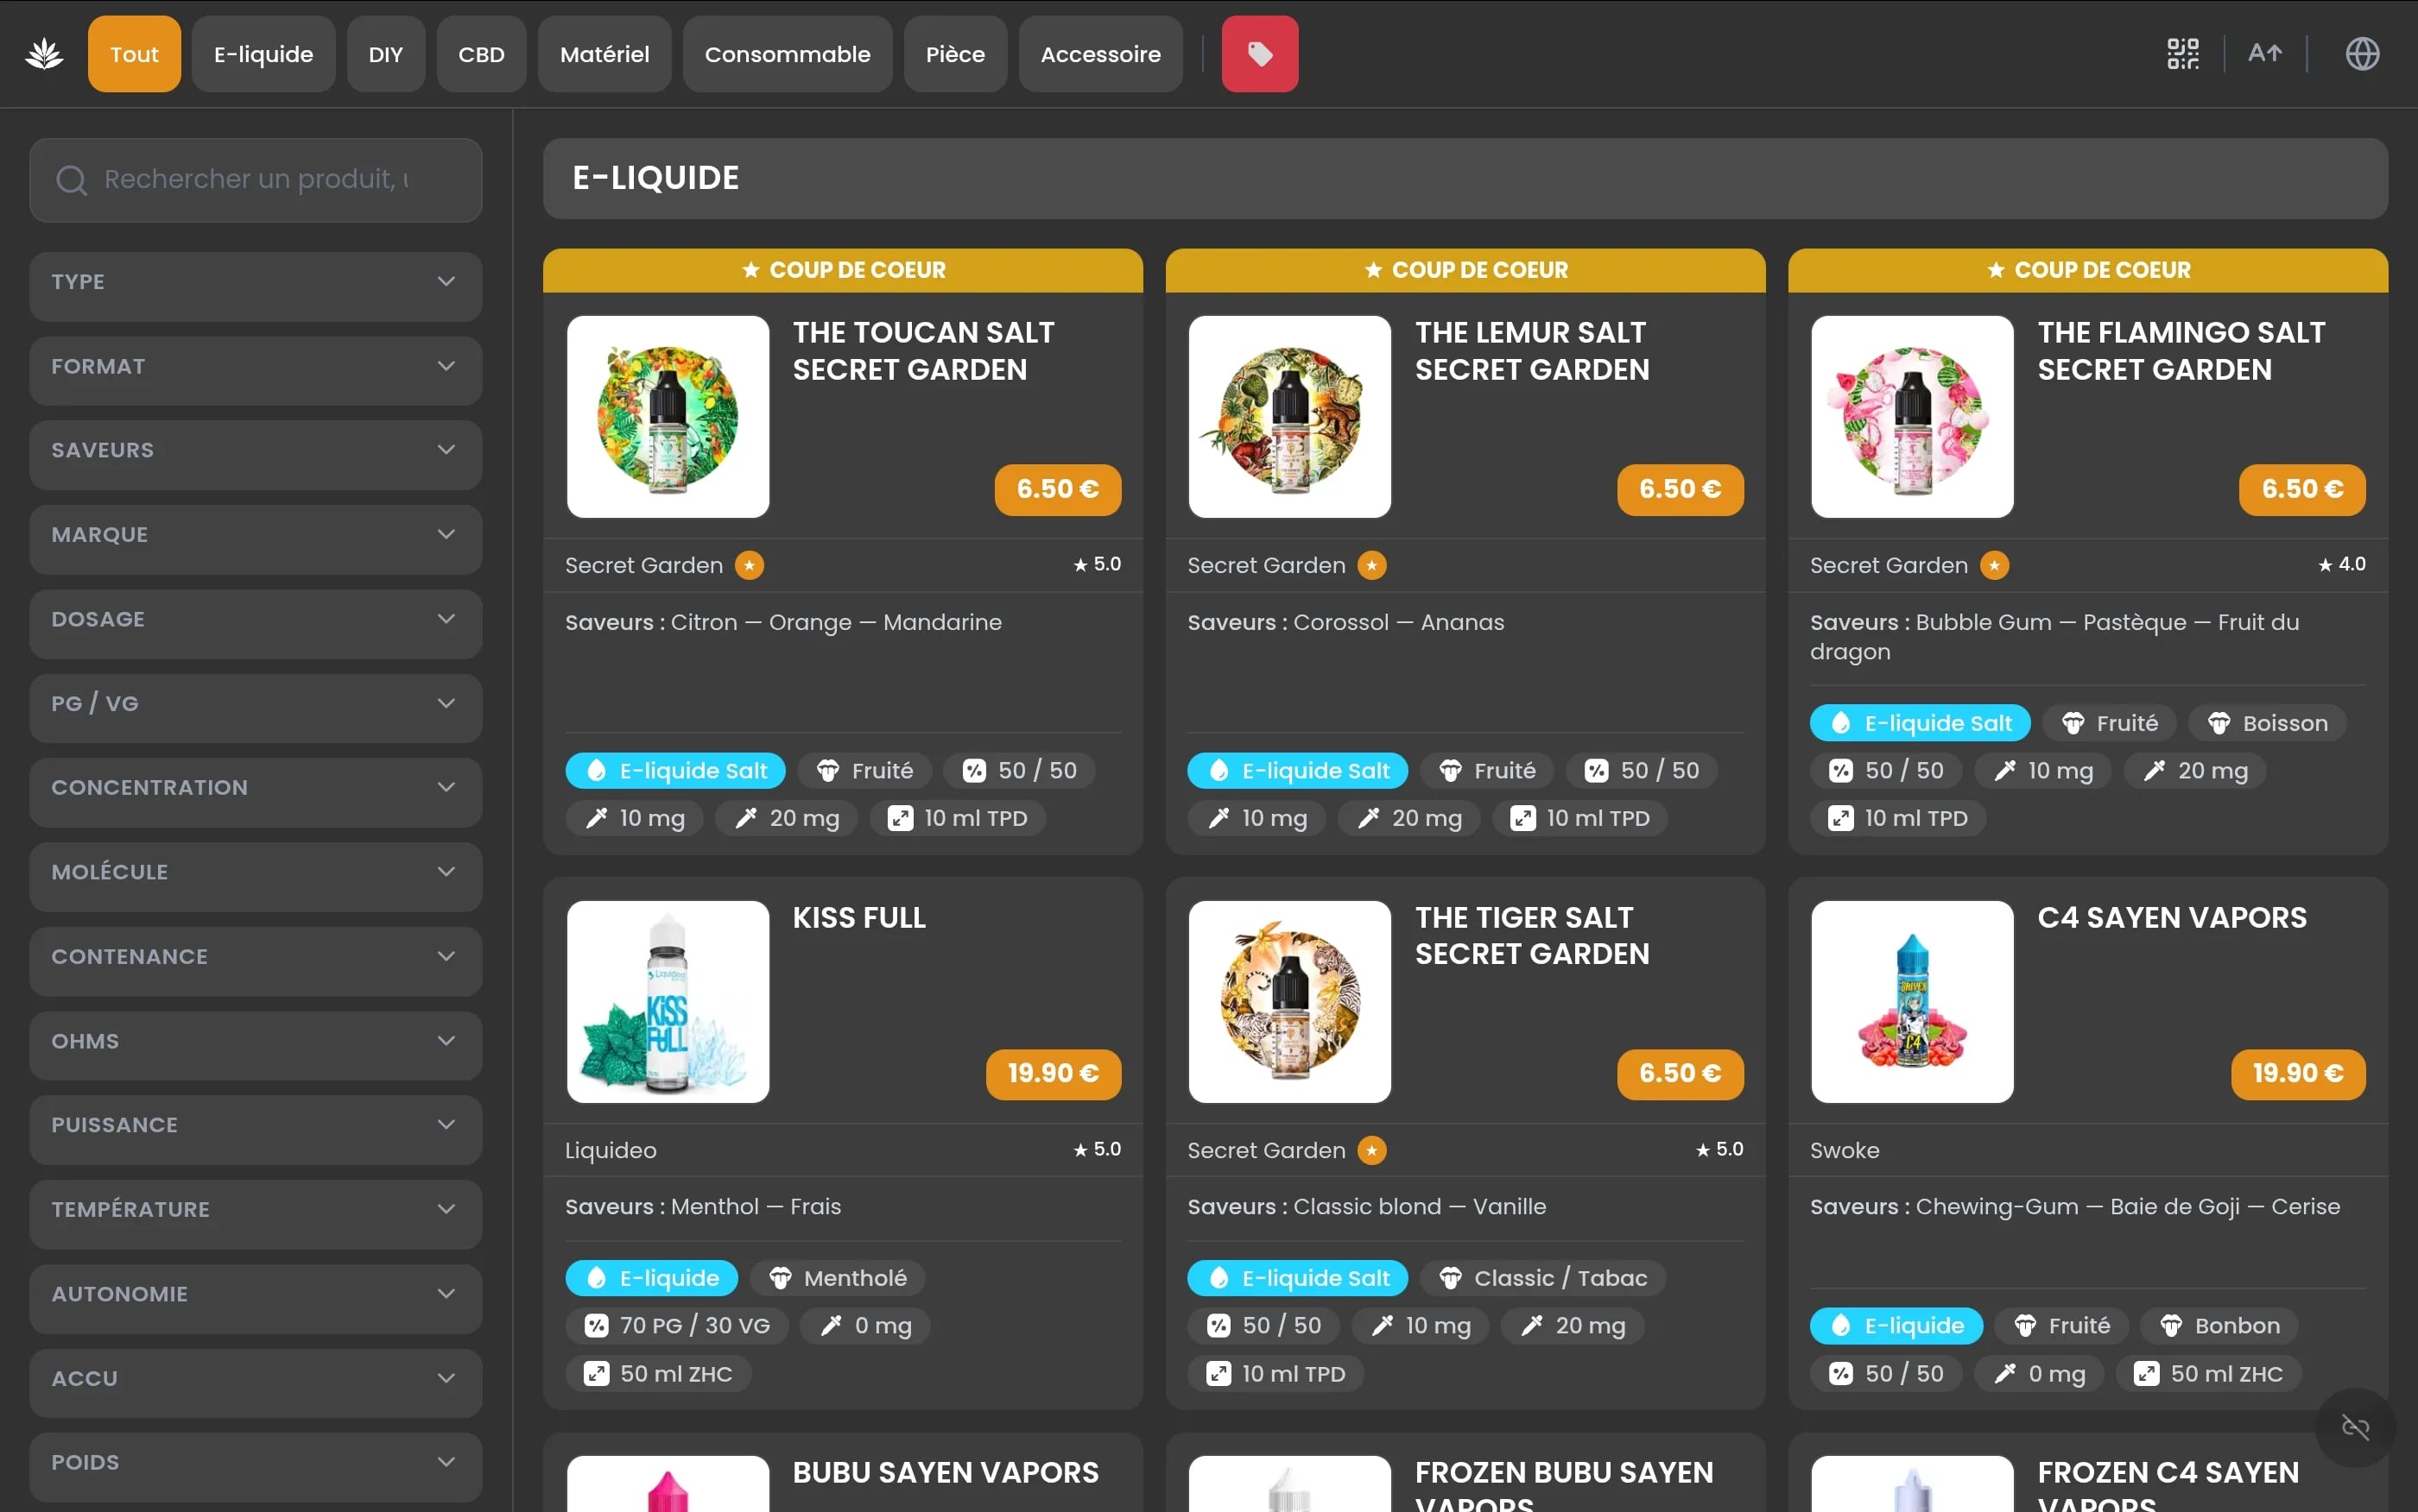This screenshot has height=1512, width=2418.
Task: Open The Toucan Salt product thumbnail
Action: [x=668, y=417]
